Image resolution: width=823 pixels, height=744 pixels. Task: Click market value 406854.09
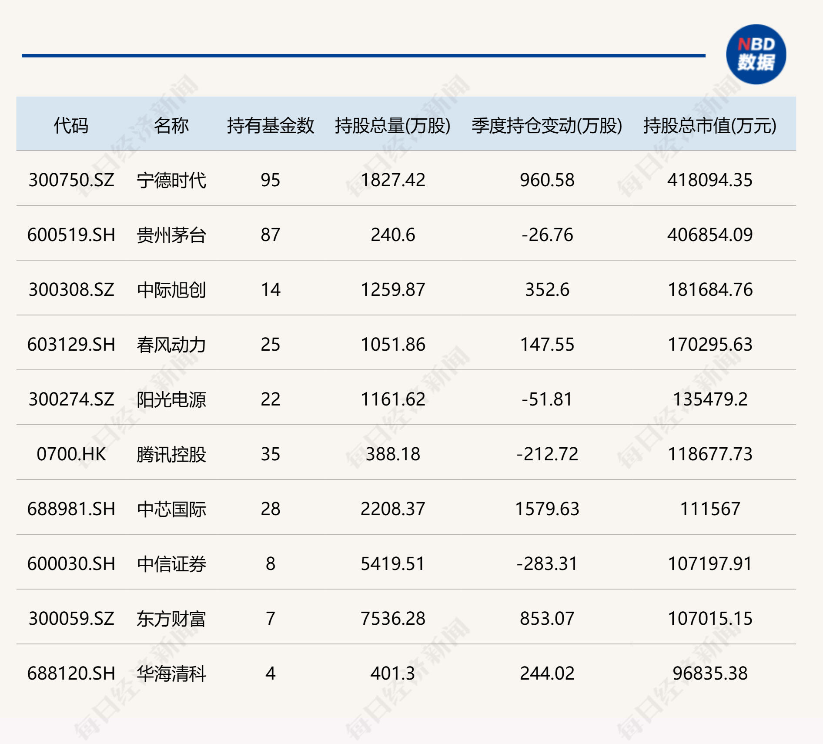pyautogui.click(x=710, y=235)
